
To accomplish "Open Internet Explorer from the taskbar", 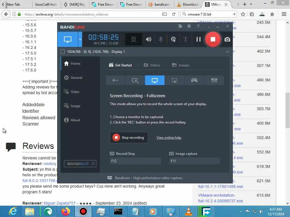I will click(13, 211).
